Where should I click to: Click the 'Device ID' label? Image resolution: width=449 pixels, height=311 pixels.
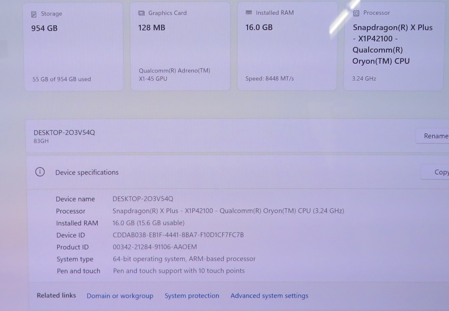(71, 235)
